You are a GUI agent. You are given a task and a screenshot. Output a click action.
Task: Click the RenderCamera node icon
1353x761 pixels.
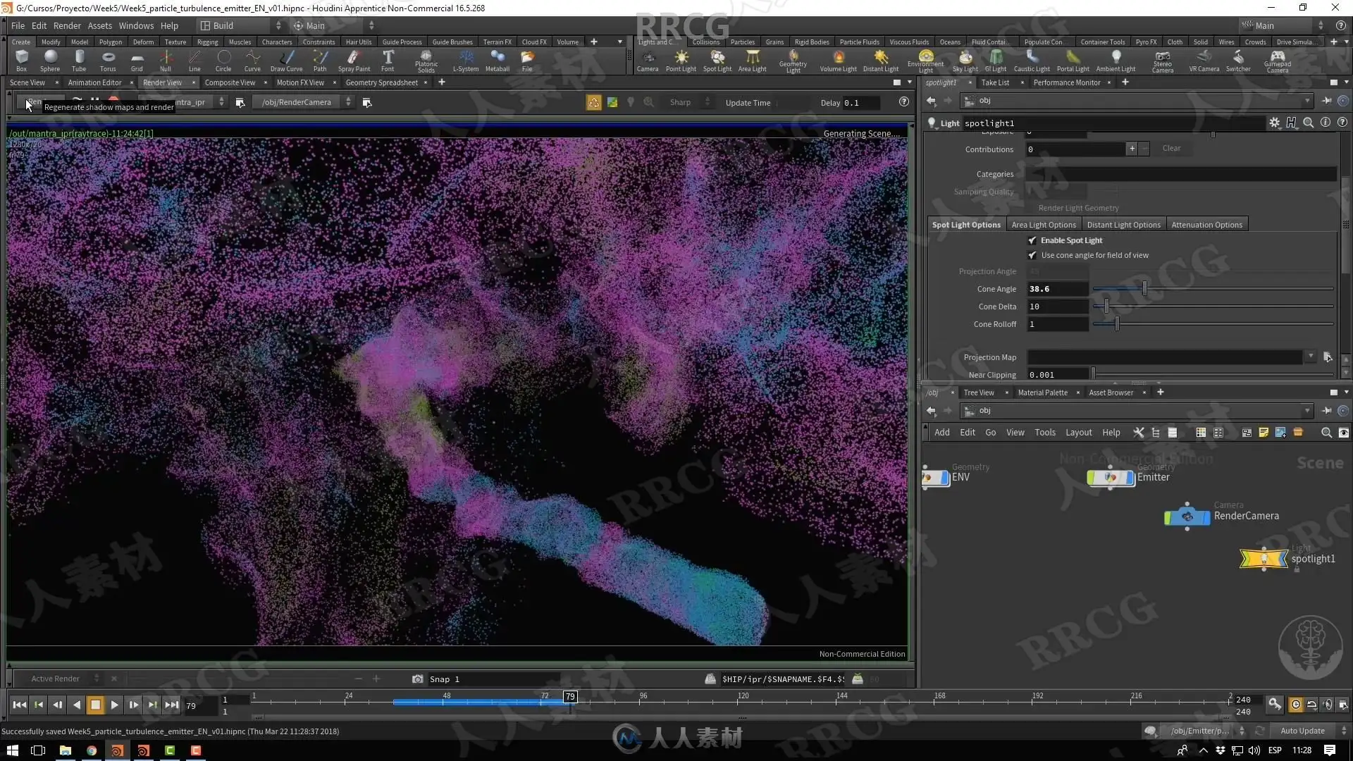pos(1187,516)
